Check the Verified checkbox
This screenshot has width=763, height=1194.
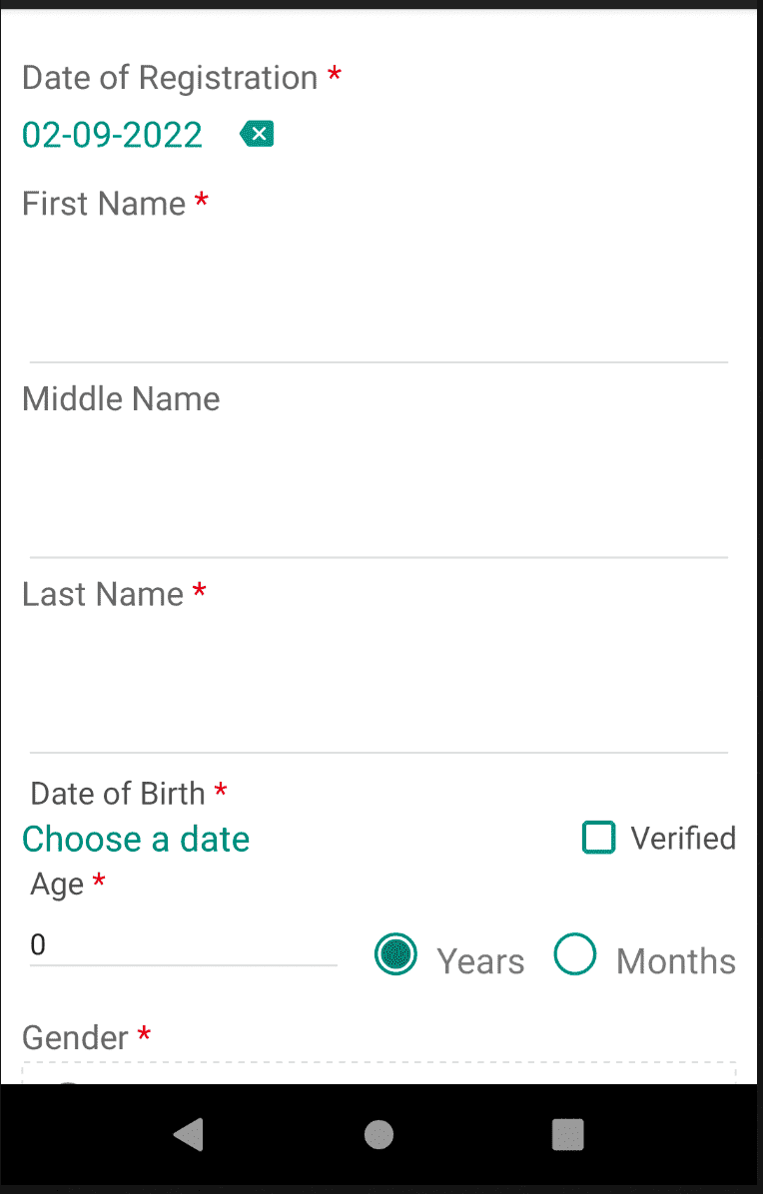(x=598, y=838)
